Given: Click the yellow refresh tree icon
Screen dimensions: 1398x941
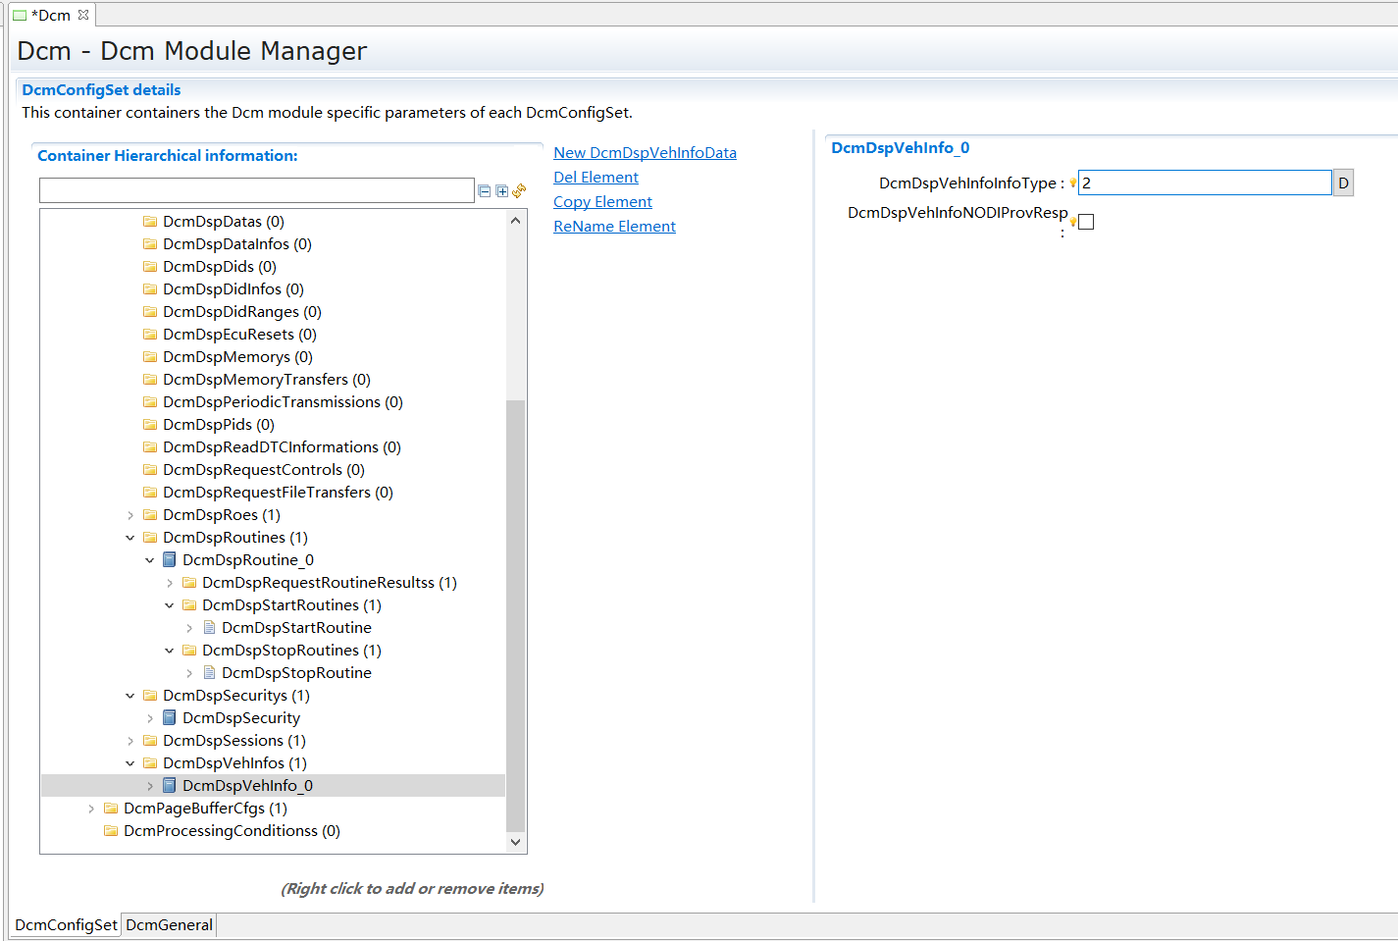Looking at the screenshot, I should pos(519,190).
